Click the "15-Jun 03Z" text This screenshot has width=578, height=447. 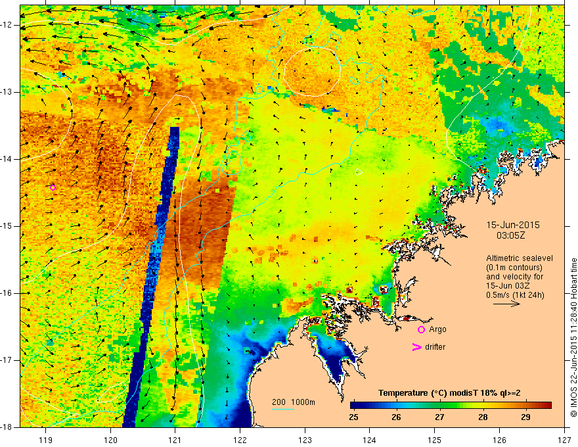[508, 286]
